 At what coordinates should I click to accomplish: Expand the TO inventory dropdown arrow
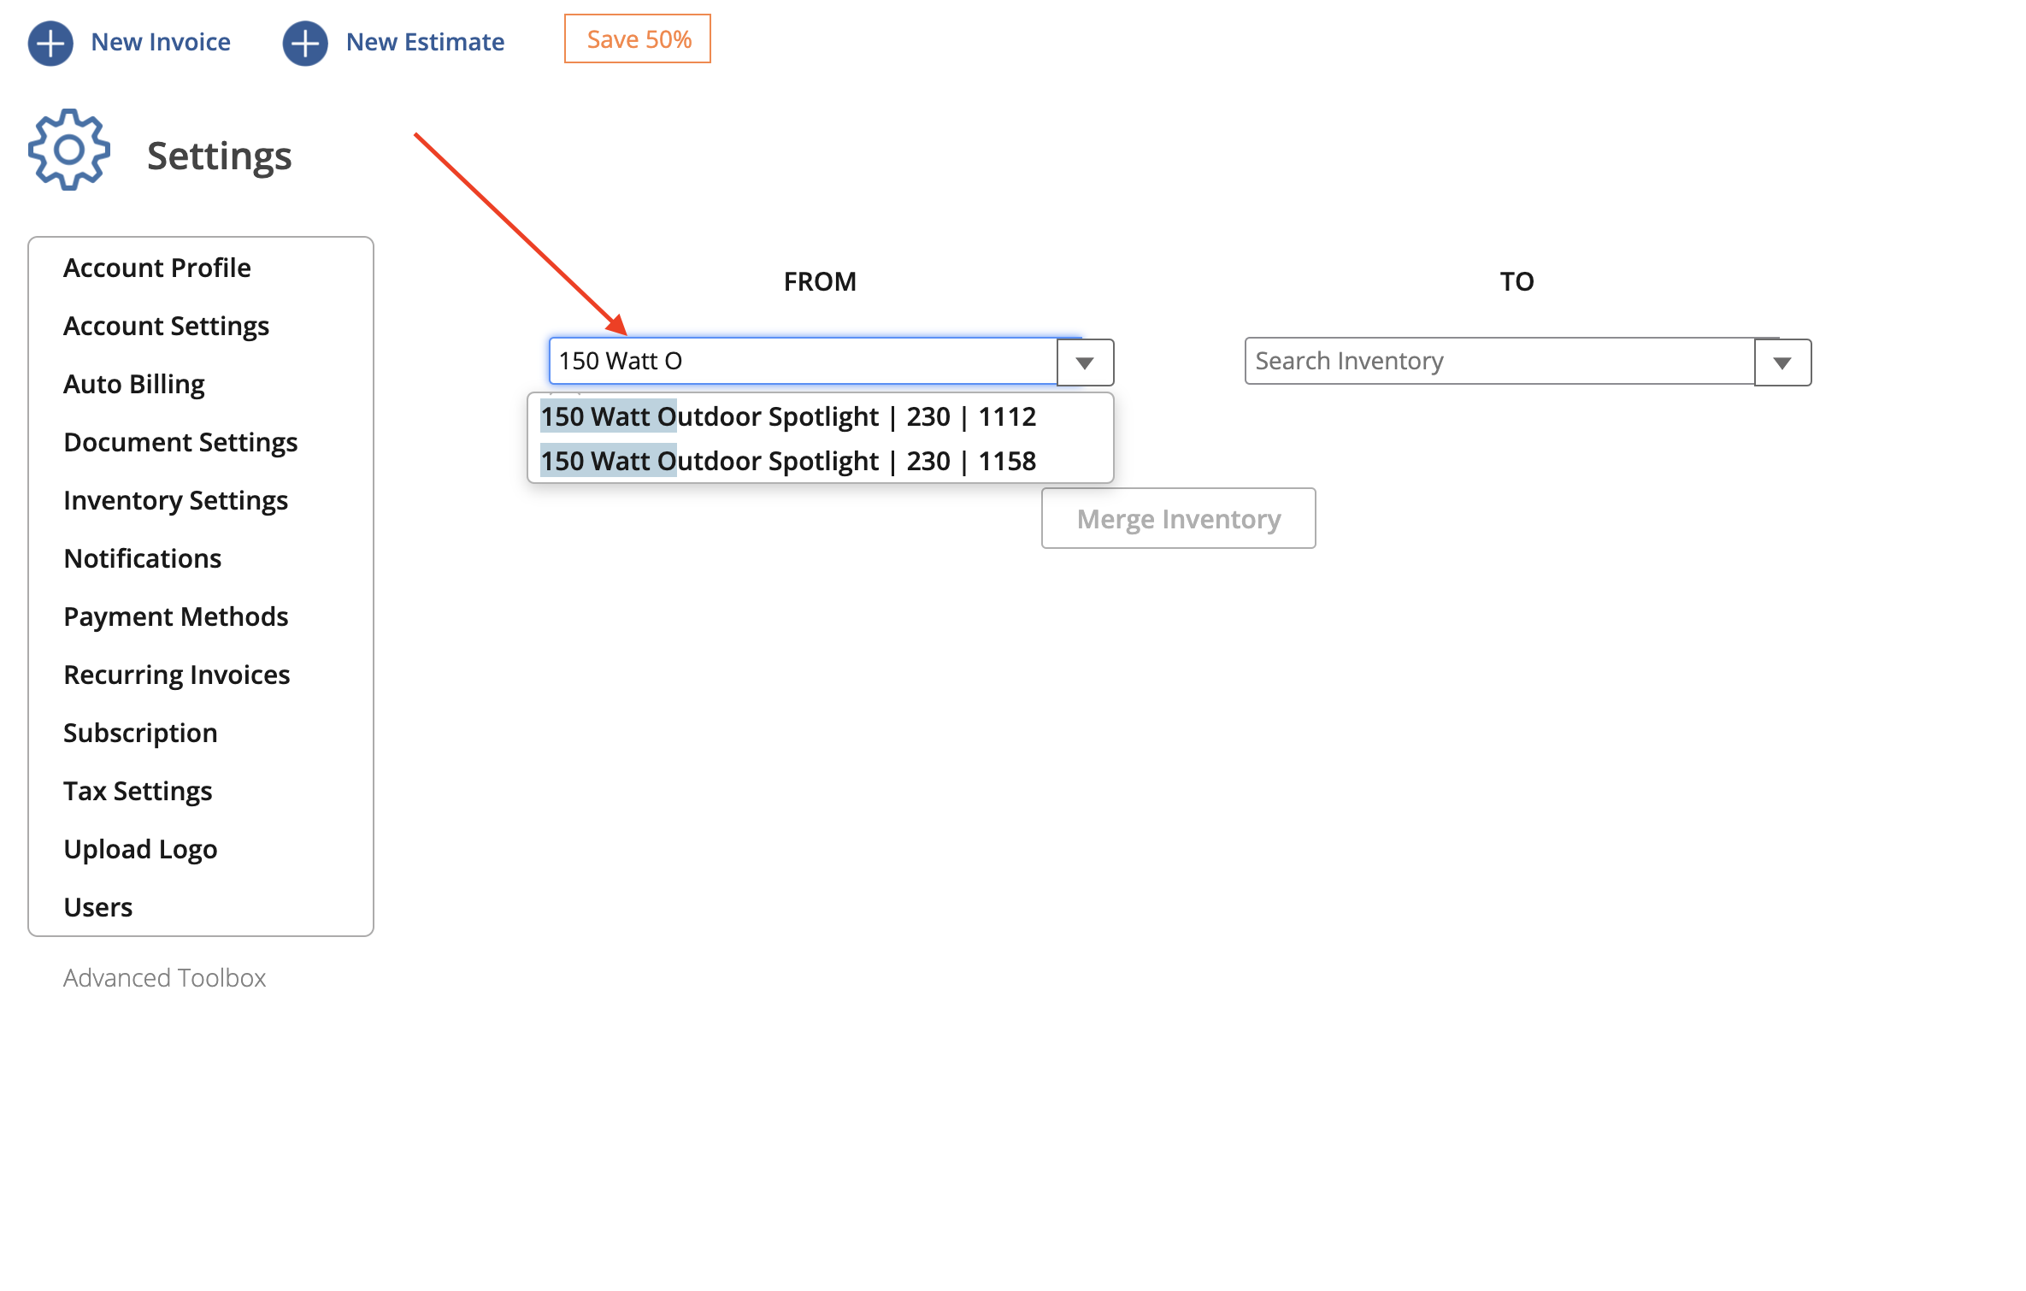click(x=1782, y=363)
